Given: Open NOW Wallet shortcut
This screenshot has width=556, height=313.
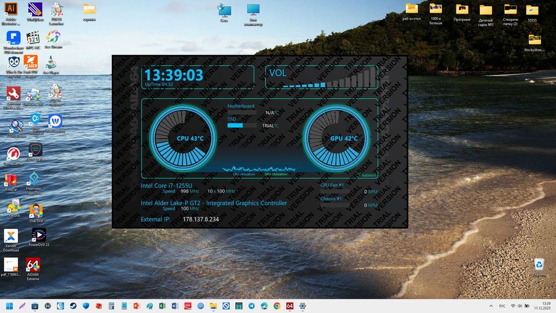Looking at the screenshot, I should tap(36, 152).
